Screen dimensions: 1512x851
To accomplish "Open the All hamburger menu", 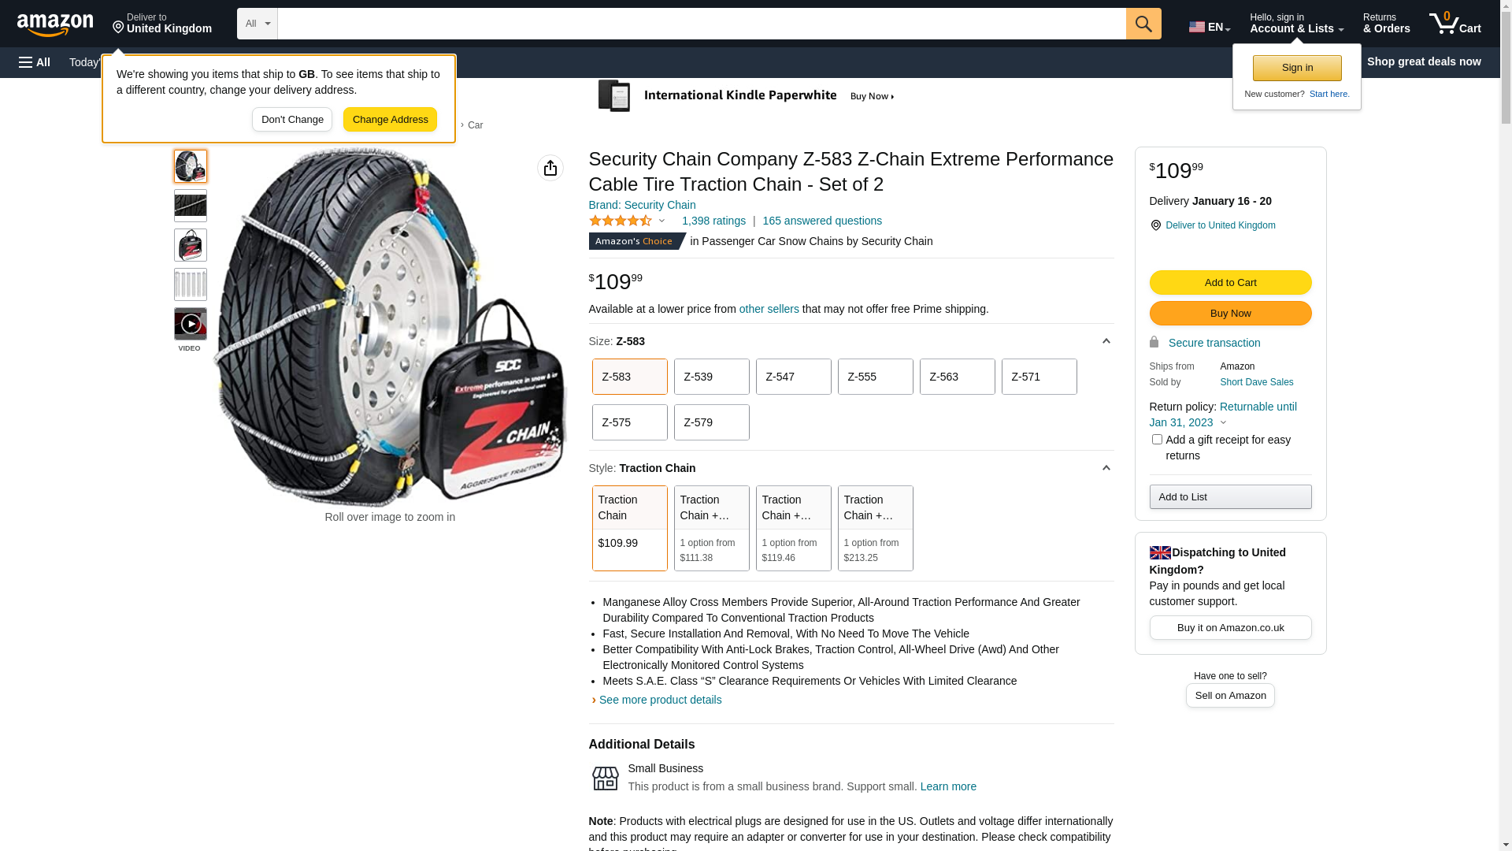I will (35, 62).
